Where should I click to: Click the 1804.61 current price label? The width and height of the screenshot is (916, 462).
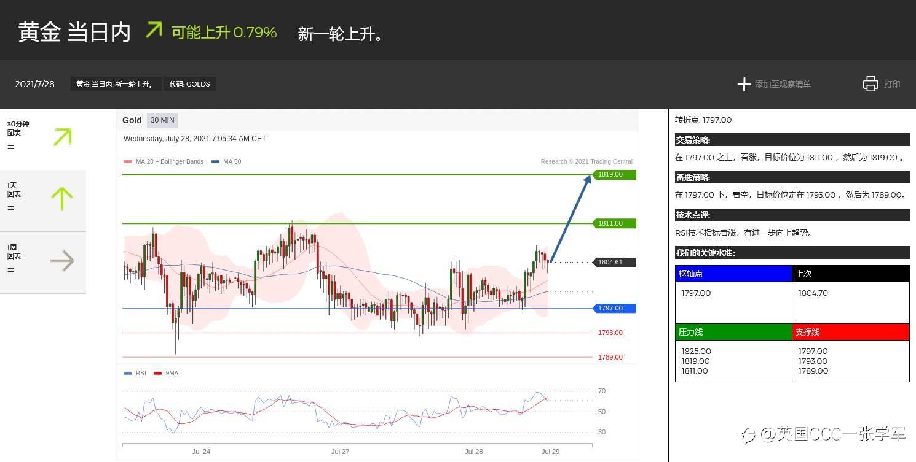point(614,263)
